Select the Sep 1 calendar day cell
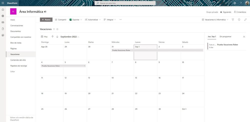 [x=145, y=52]
